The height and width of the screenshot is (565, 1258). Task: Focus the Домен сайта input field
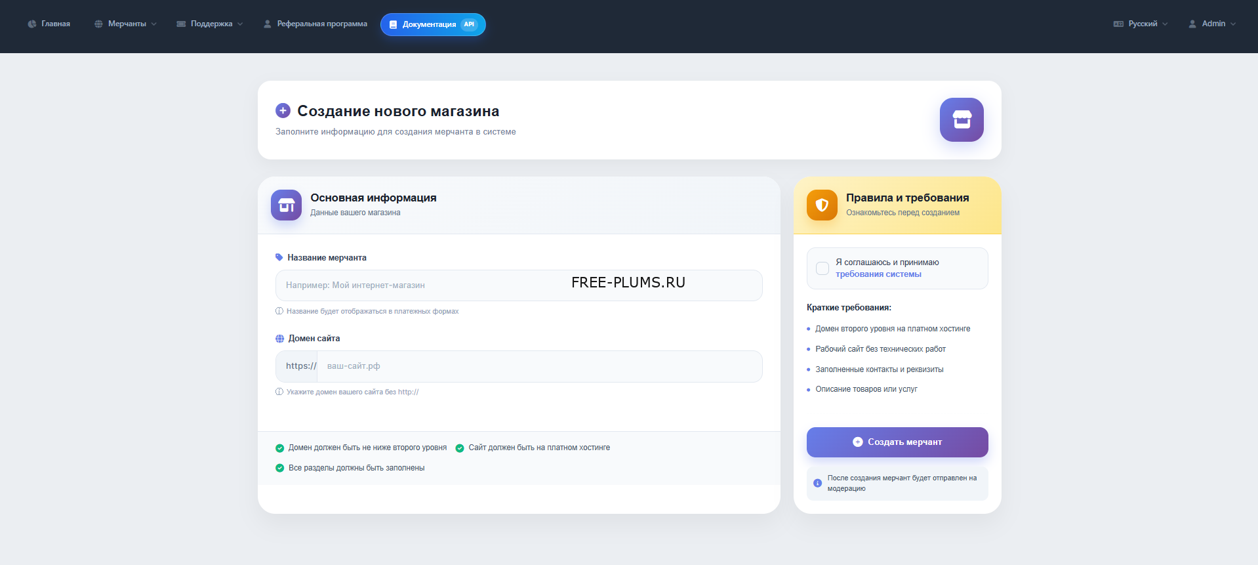pyautogui.click(x=538, y=366)
